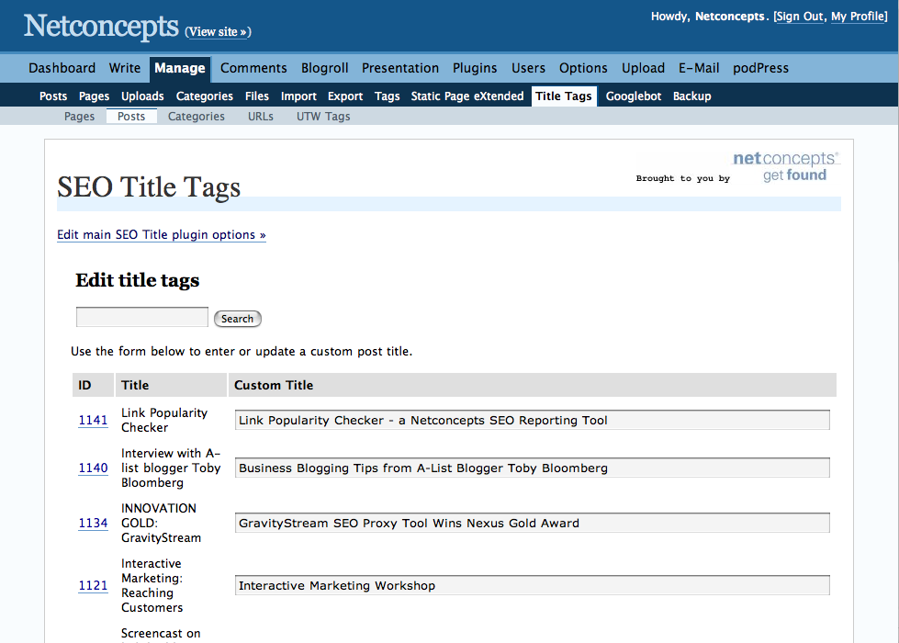
Task: Click the Search button
Action: pyautogui.click(x=237, y=319)
